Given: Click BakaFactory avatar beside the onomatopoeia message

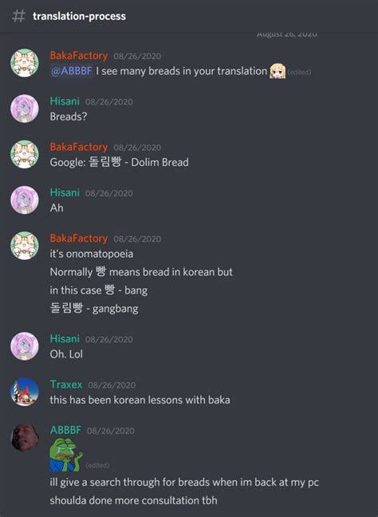Looking at the screenshot, I should [25, 246].
